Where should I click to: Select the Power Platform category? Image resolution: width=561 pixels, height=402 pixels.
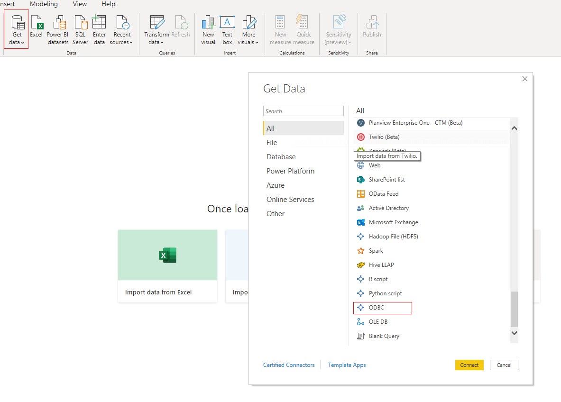(303, 171)
